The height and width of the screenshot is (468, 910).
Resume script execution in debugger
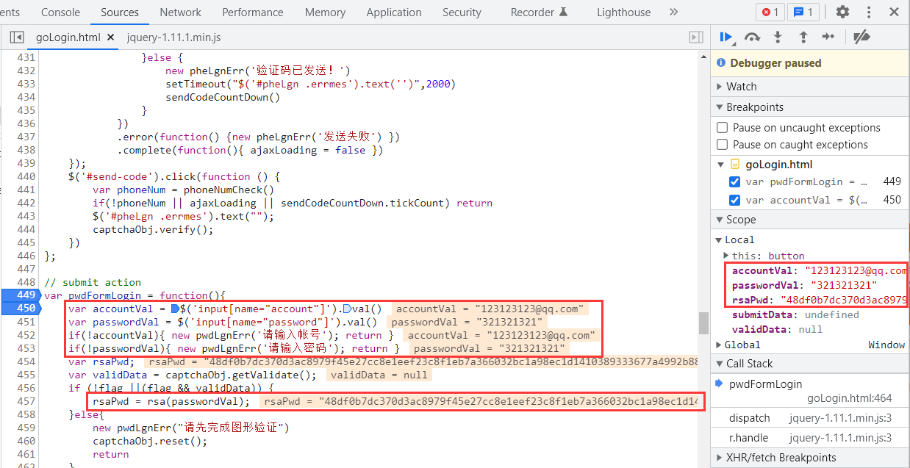[726, 37]
